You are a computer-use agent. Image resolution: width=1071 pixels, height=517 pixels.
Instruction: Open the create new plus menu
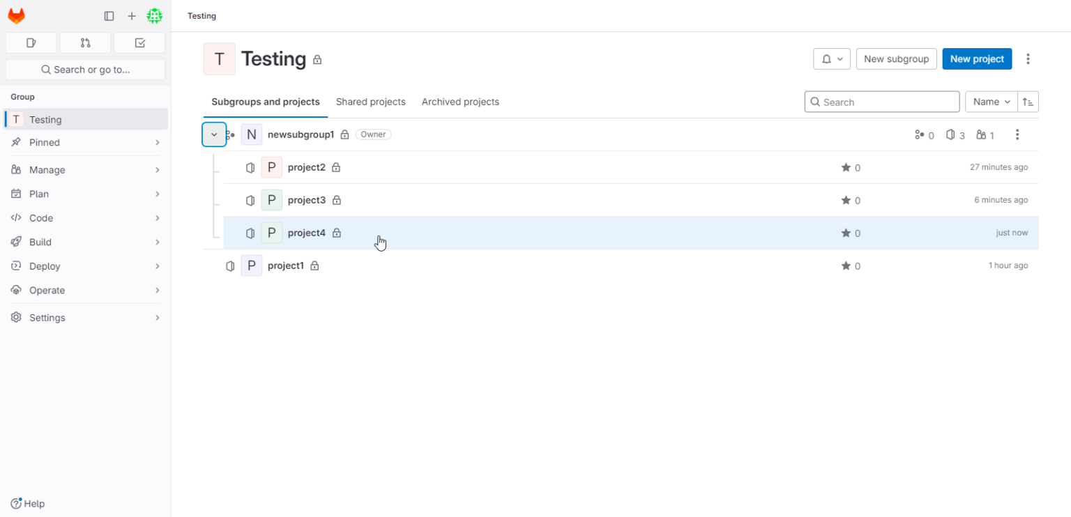132,16
